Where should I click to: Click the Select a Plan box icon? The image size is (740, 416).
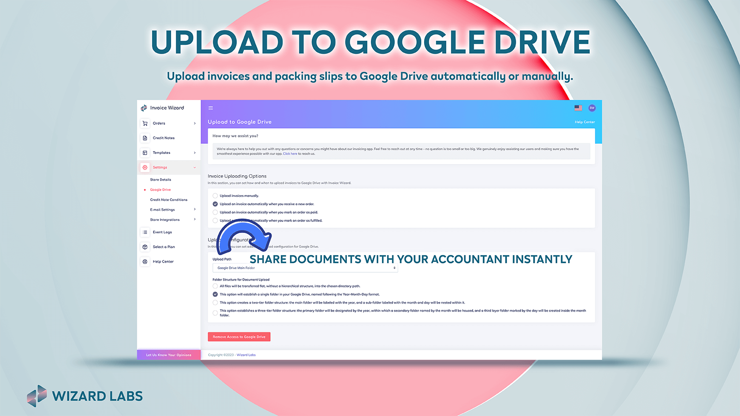pos(145,247)
